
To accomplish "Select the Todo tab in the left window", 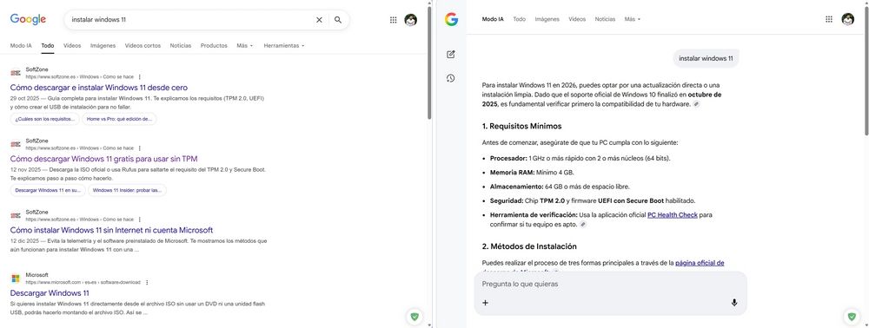I will click(x=48, y=46).
